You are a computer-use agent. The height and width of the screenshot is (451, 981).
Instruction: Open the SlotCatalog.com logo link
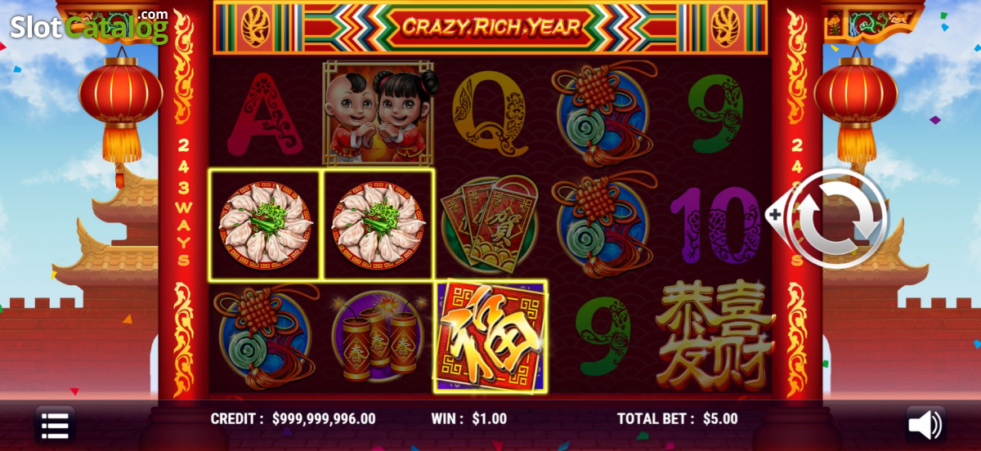tap(88, 25)
